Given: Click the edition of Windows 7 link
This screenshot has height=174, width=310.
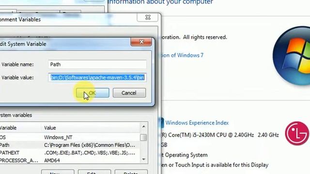Looking at the screenshot, I should coord(182,55).
